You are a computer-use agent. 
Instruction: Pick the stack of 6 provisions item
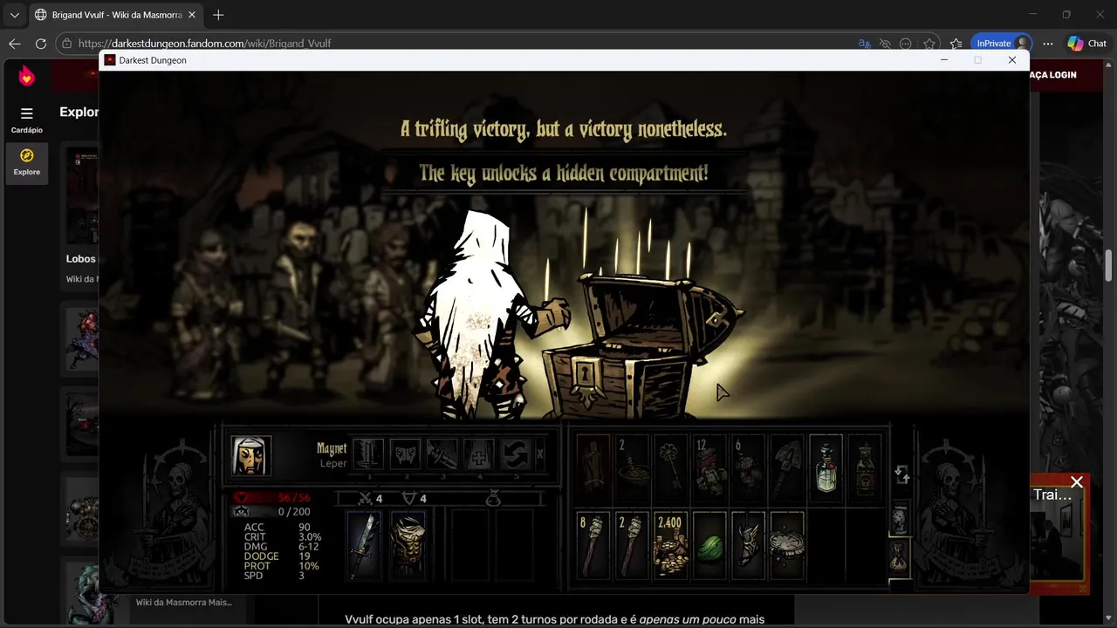click(749, 469)
